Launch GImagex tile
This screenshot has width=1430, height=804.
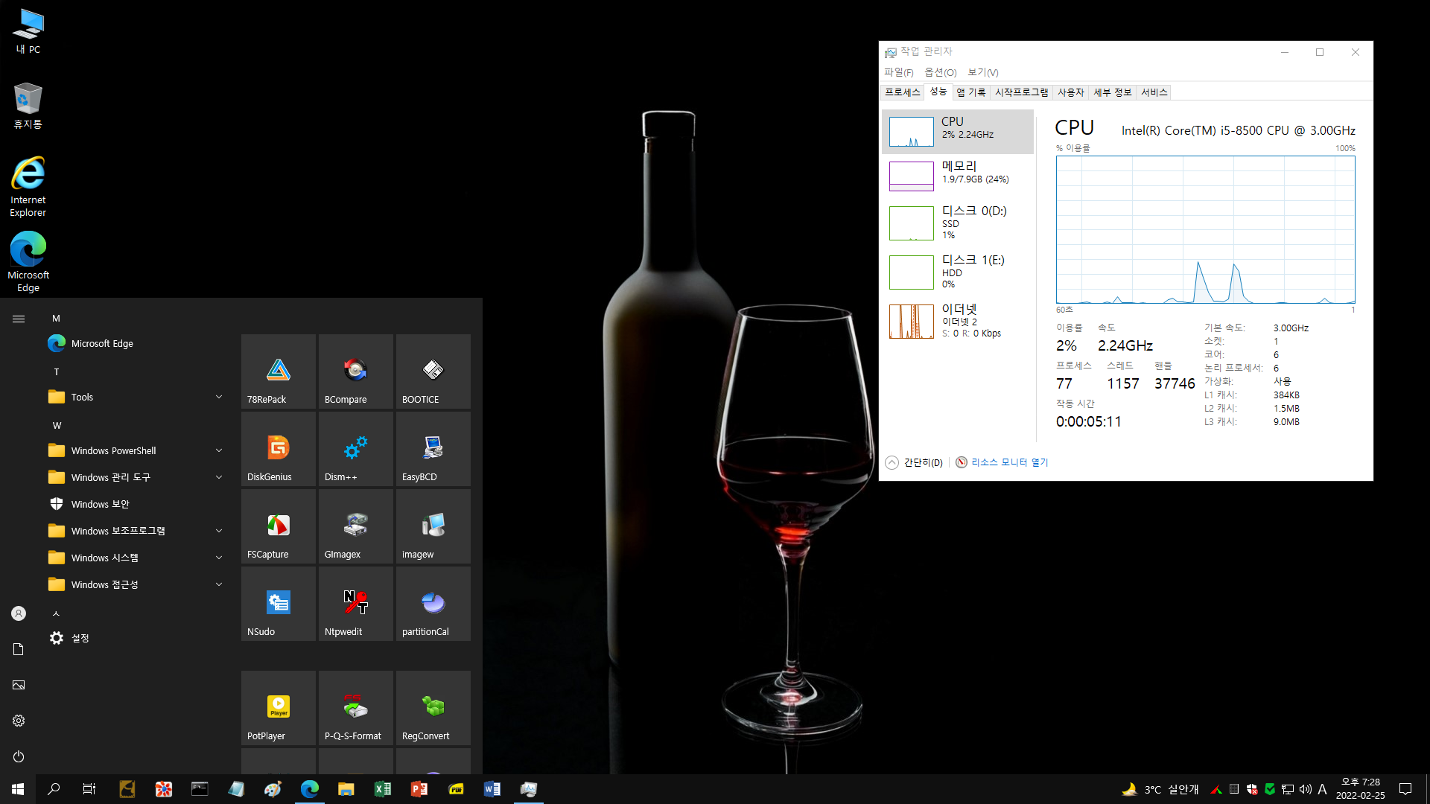[x=356, y=526]
